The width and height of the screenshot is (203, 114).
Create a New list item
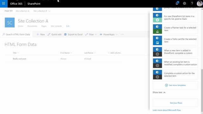[x=41, y=35]
